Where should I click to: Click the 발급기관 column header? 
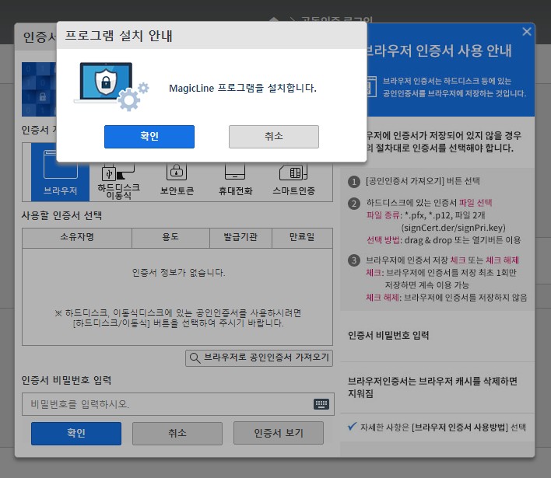click(240, 238)
